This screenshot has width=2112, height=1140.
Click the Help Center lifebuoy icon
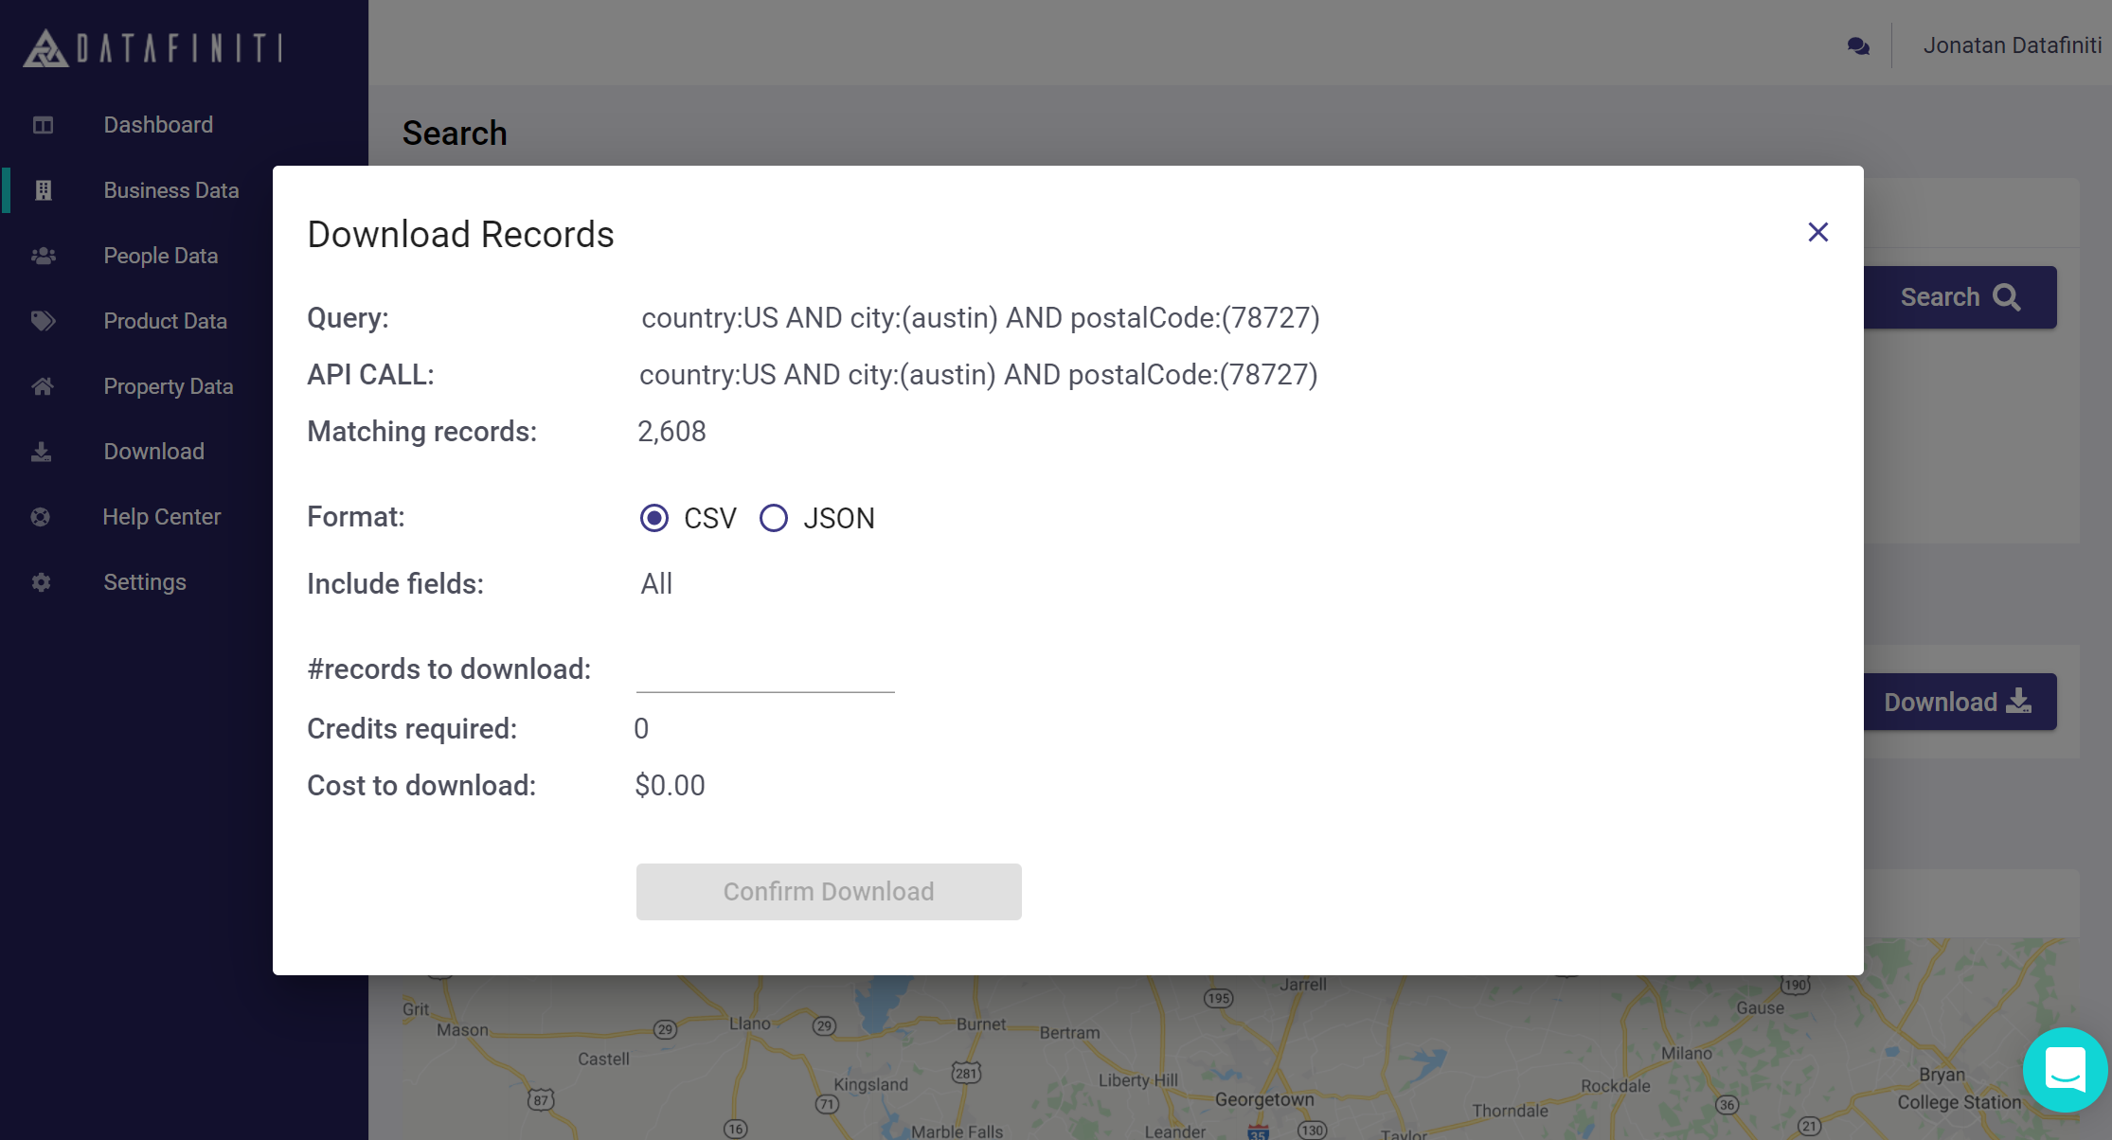40,517
